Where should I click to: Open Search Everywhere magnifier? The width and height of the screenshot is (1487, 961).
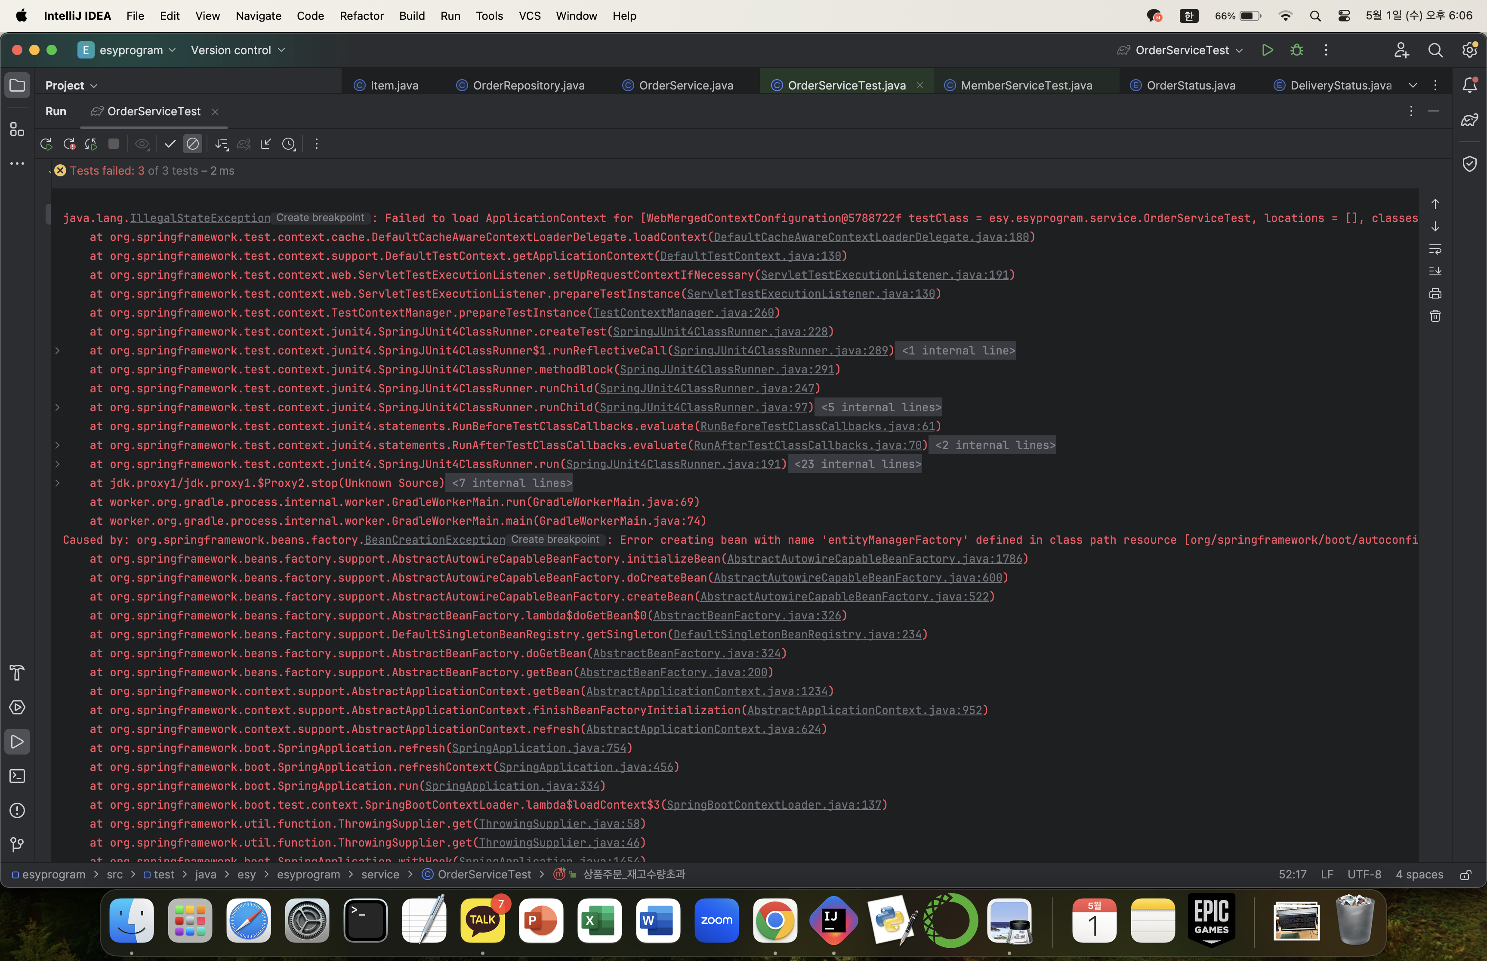[1435, 50]
